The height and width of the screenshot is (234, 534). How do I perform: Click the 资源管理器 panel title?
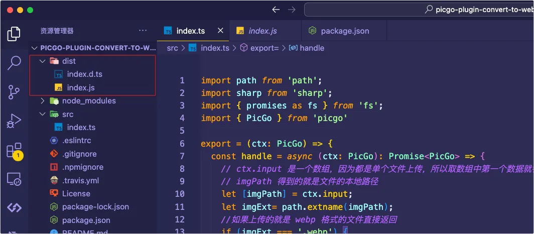[x=57, y=31]
